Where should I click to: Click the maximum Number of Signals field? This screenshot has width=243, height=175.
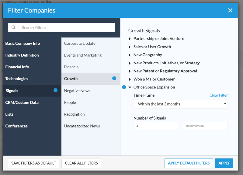205,126
